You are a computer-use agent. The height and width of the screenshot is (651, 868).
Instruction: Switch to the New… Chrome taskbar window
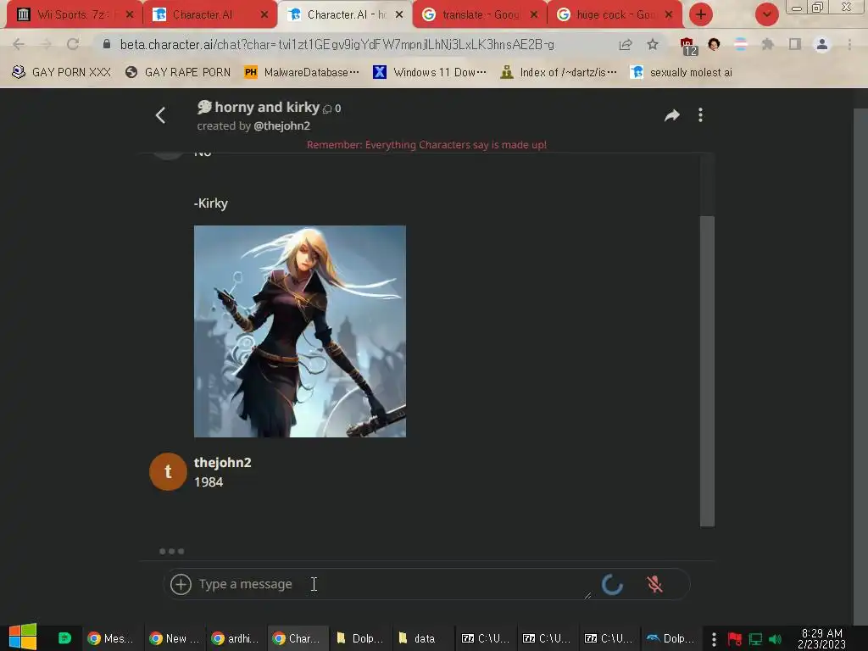(x=175, y=638)
